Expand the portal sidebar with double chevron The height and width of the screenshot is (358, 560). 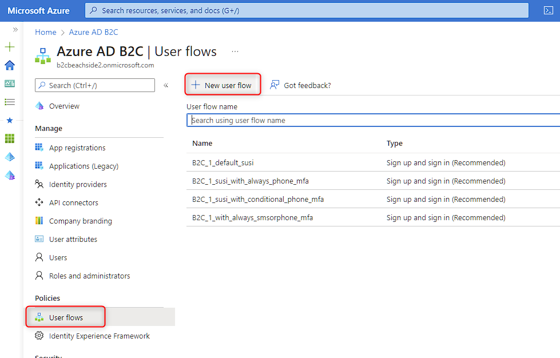point(15,30)
